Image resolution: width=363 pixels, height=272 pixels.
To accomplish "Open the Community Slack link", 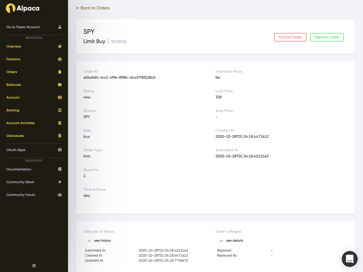I will pyautogui.click(x=20, y=182).
